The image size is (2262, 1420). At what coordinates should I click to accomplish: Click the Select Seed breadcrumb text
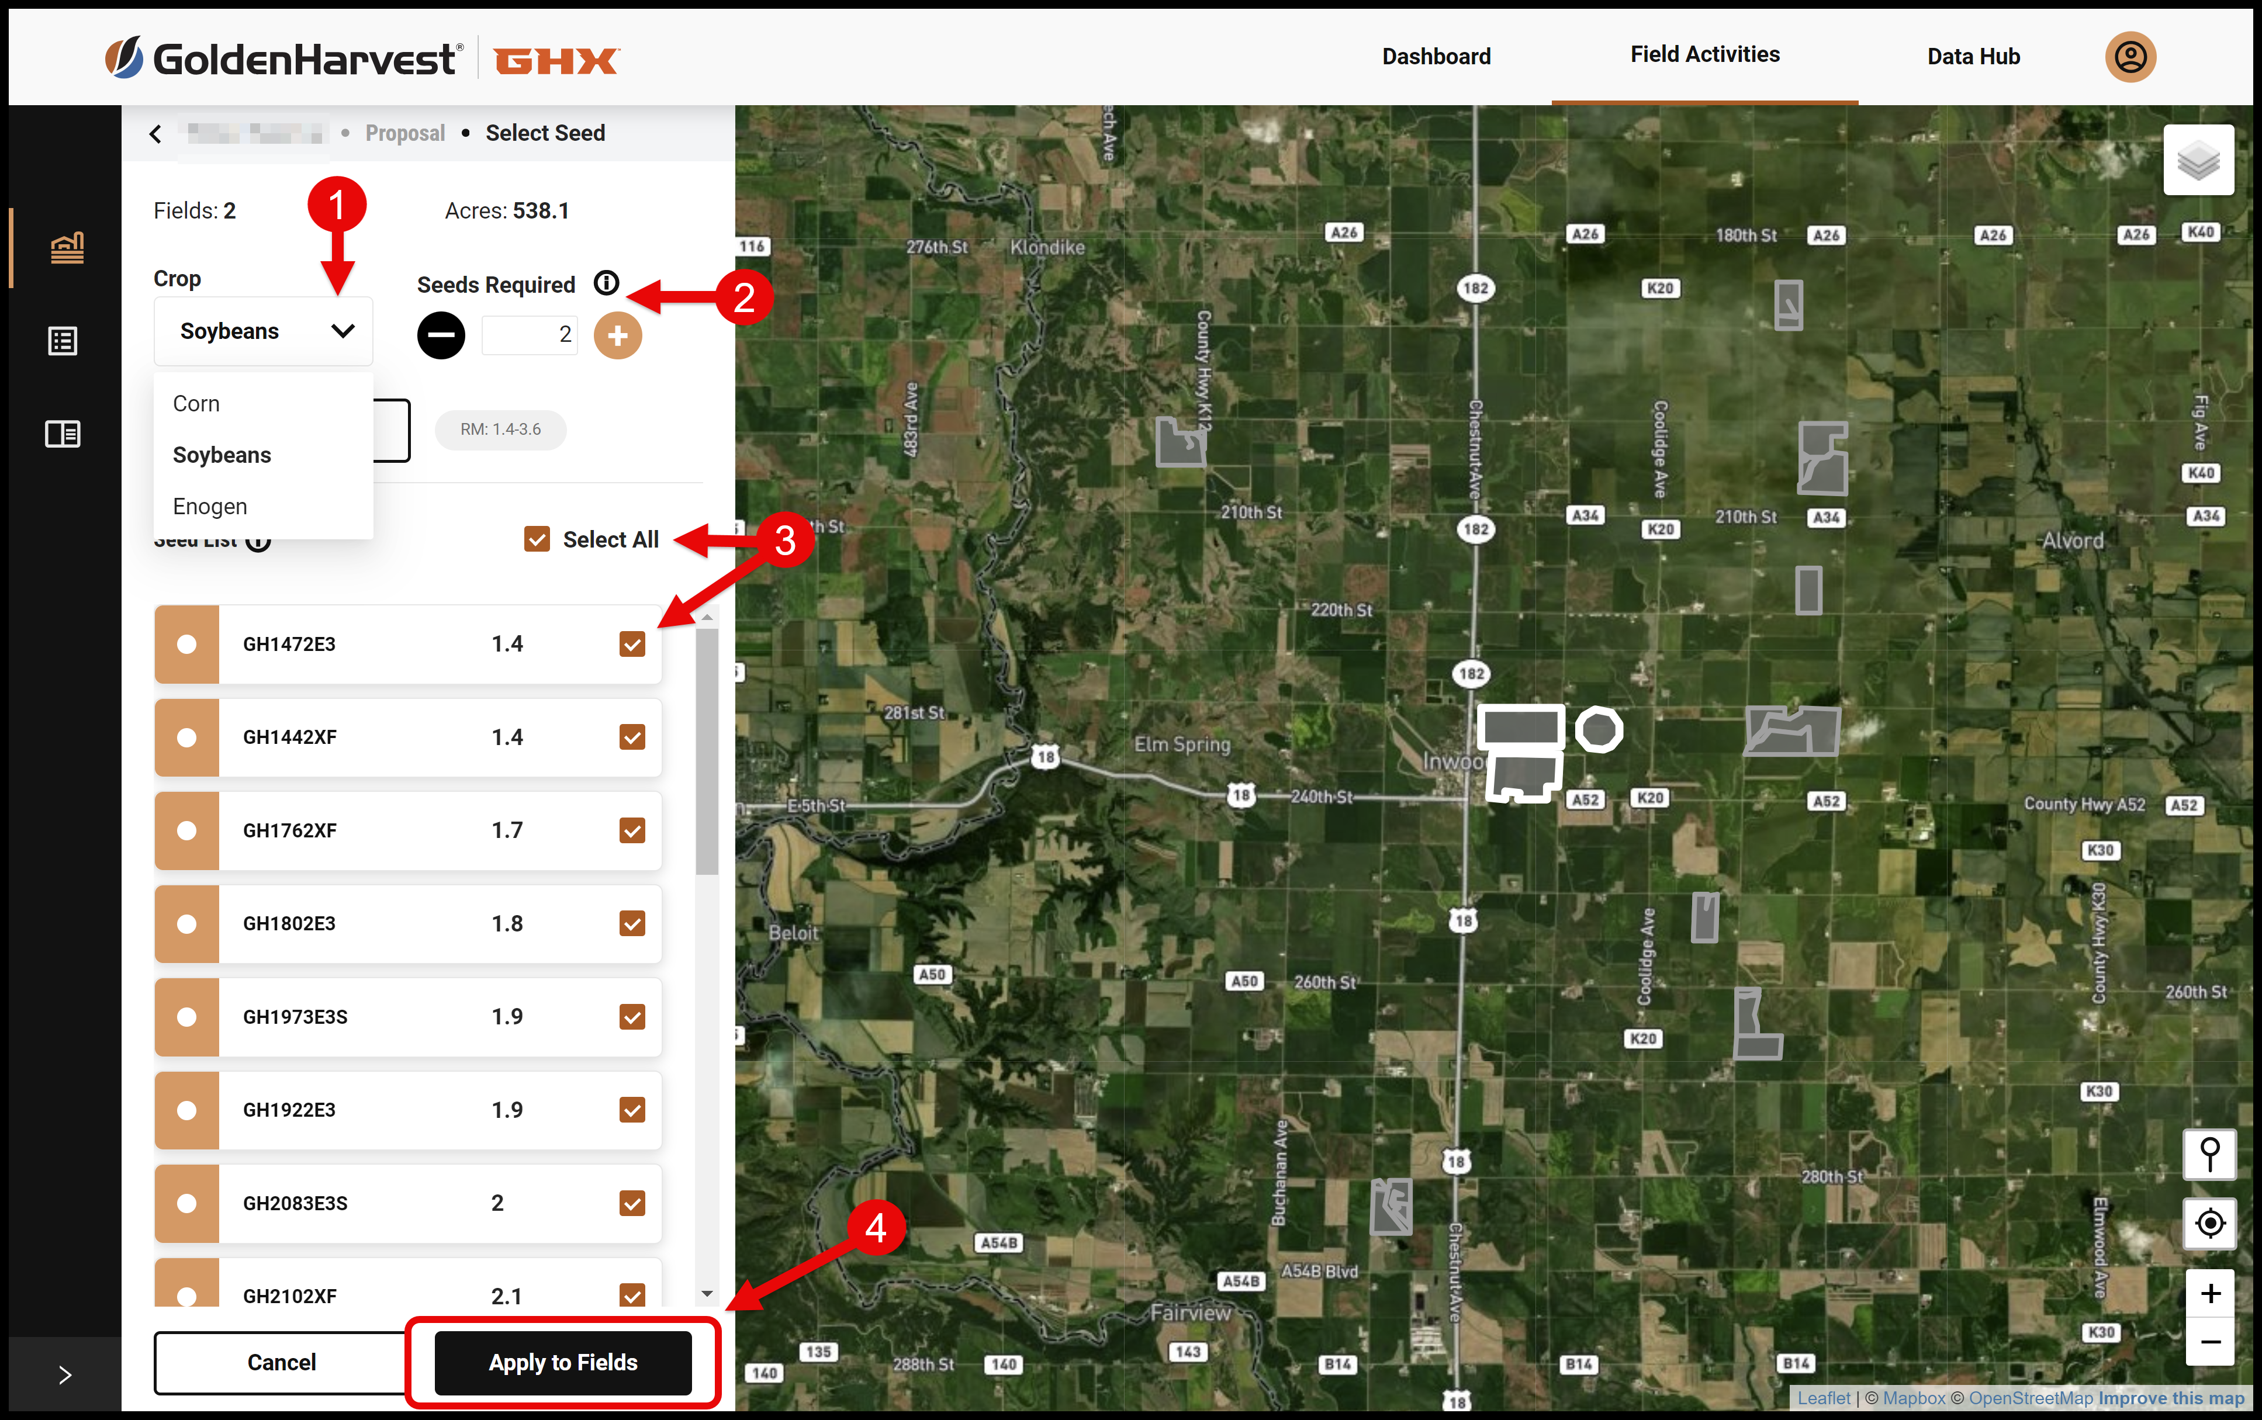545,133
